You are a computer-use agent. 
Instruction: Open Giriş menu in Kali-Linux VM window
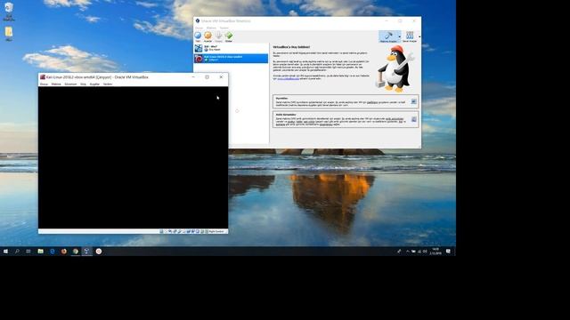click(83, 84)
